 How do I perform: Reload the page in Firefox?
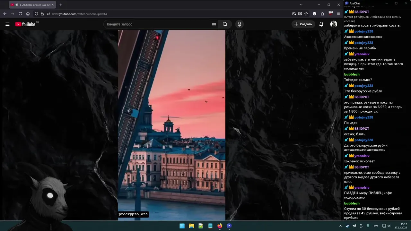pos(20,14)
